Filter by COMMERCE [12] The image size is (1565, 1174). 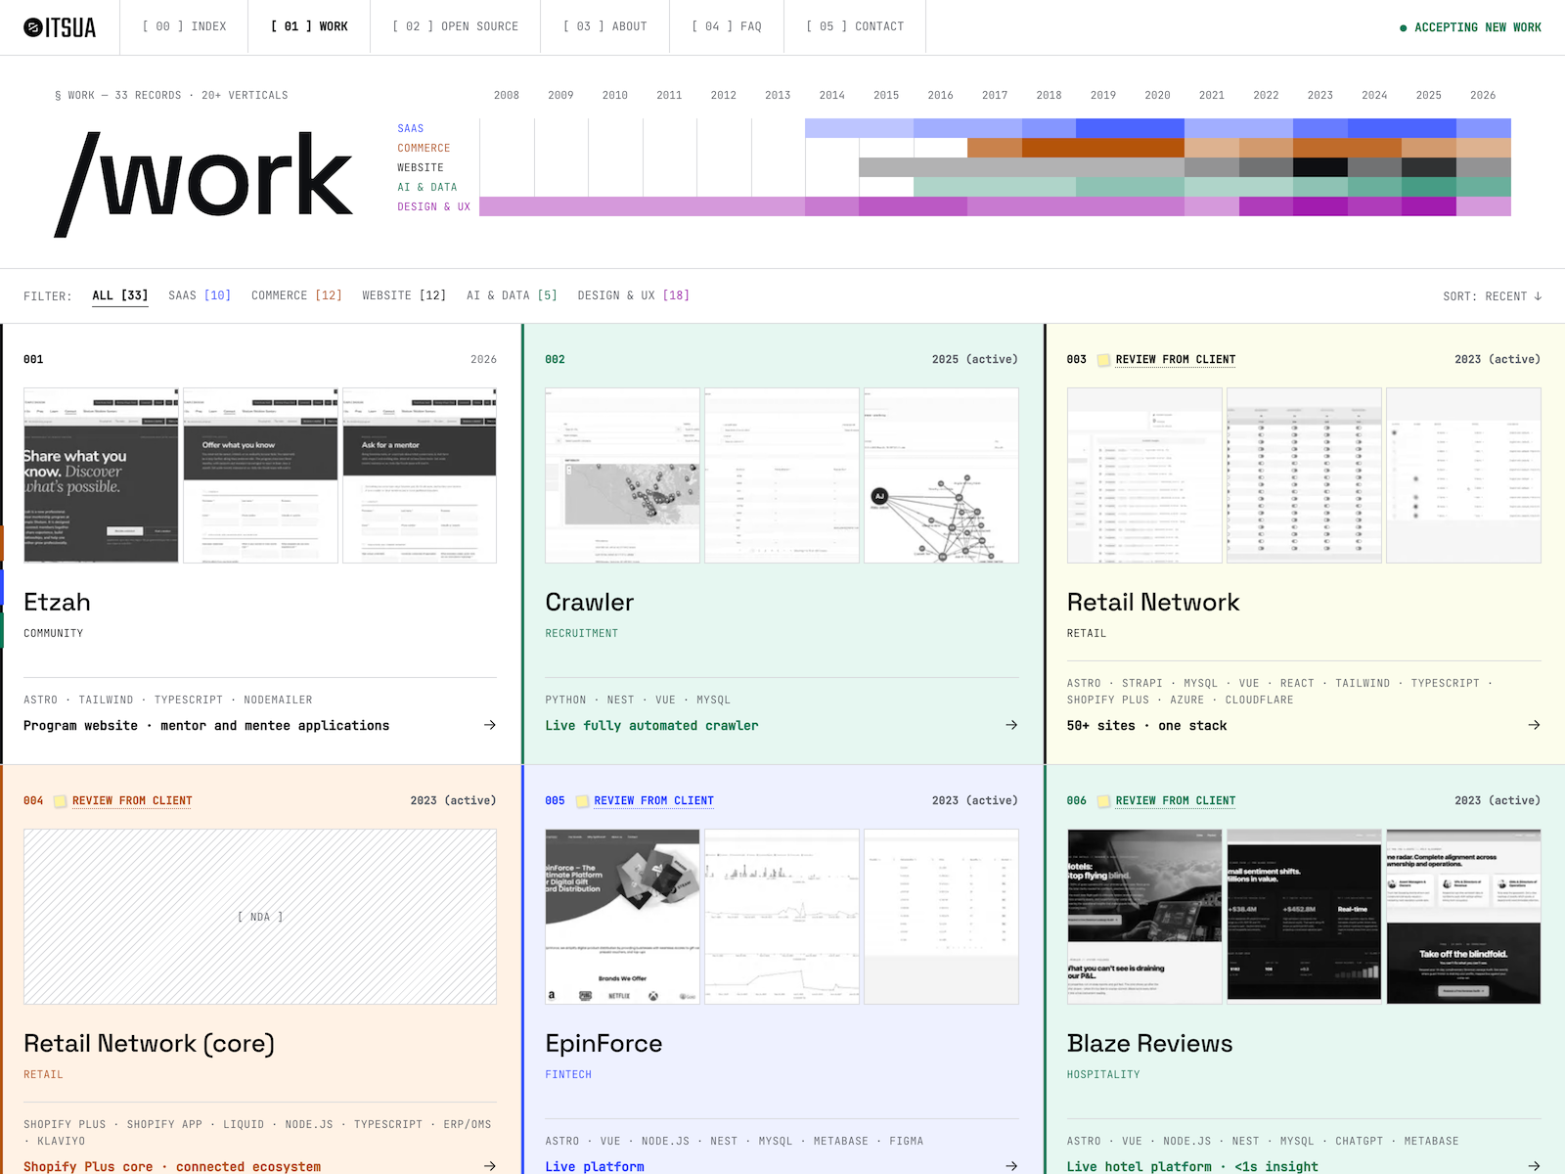(x=296, y=295)
